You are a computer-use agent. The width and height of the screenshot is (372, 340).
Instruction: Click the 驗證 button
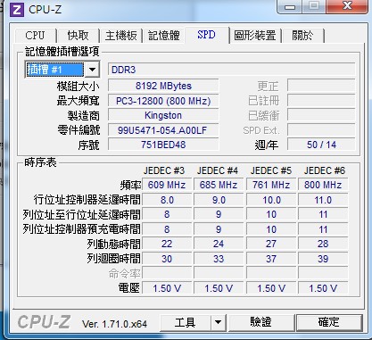coord(260,322)
